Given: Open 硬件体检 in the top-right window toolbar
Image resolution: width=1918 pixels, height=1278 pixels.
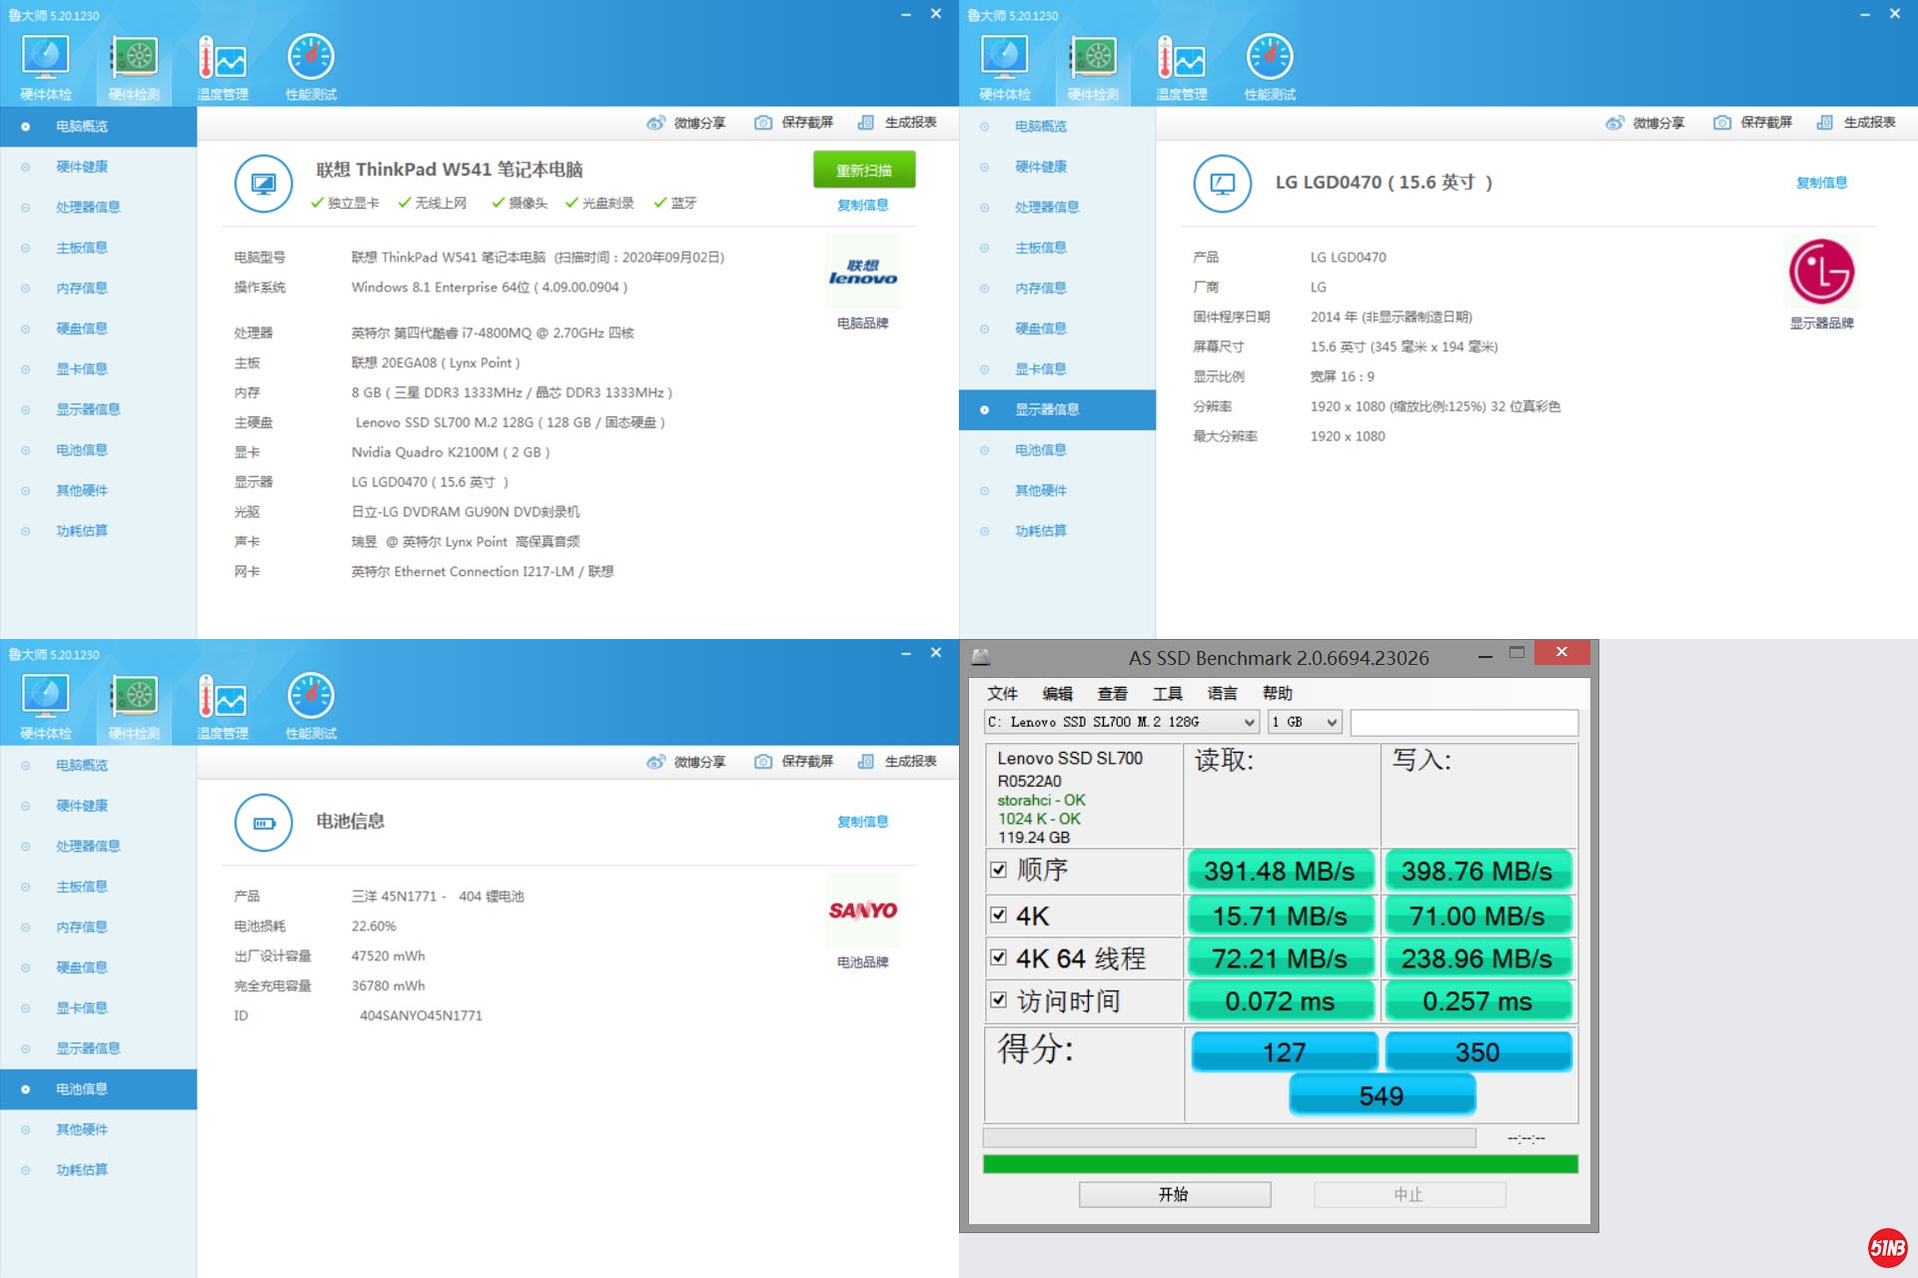Looking at the screenshot, I should click(x=1005, y=68).
